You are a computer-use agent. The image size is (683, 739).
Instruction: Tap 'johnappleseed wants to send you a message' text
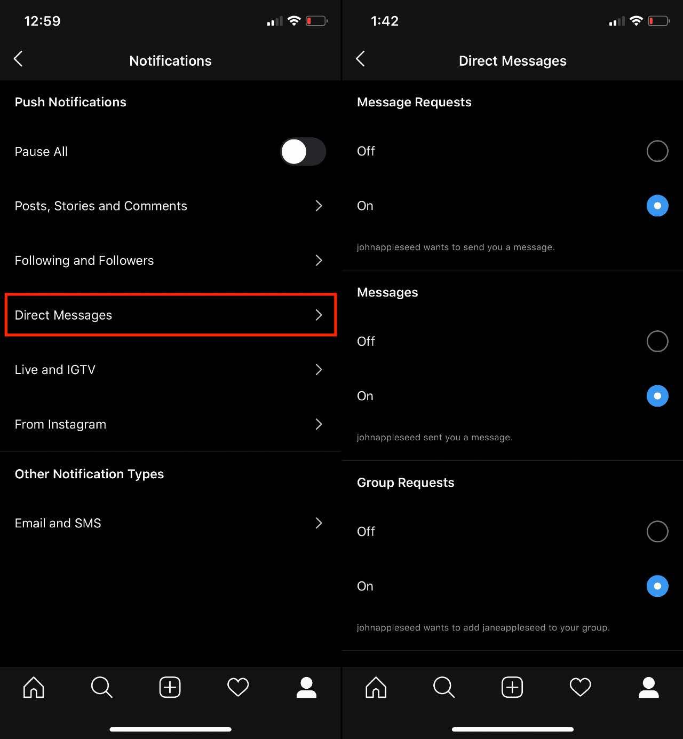pos(456,247)
